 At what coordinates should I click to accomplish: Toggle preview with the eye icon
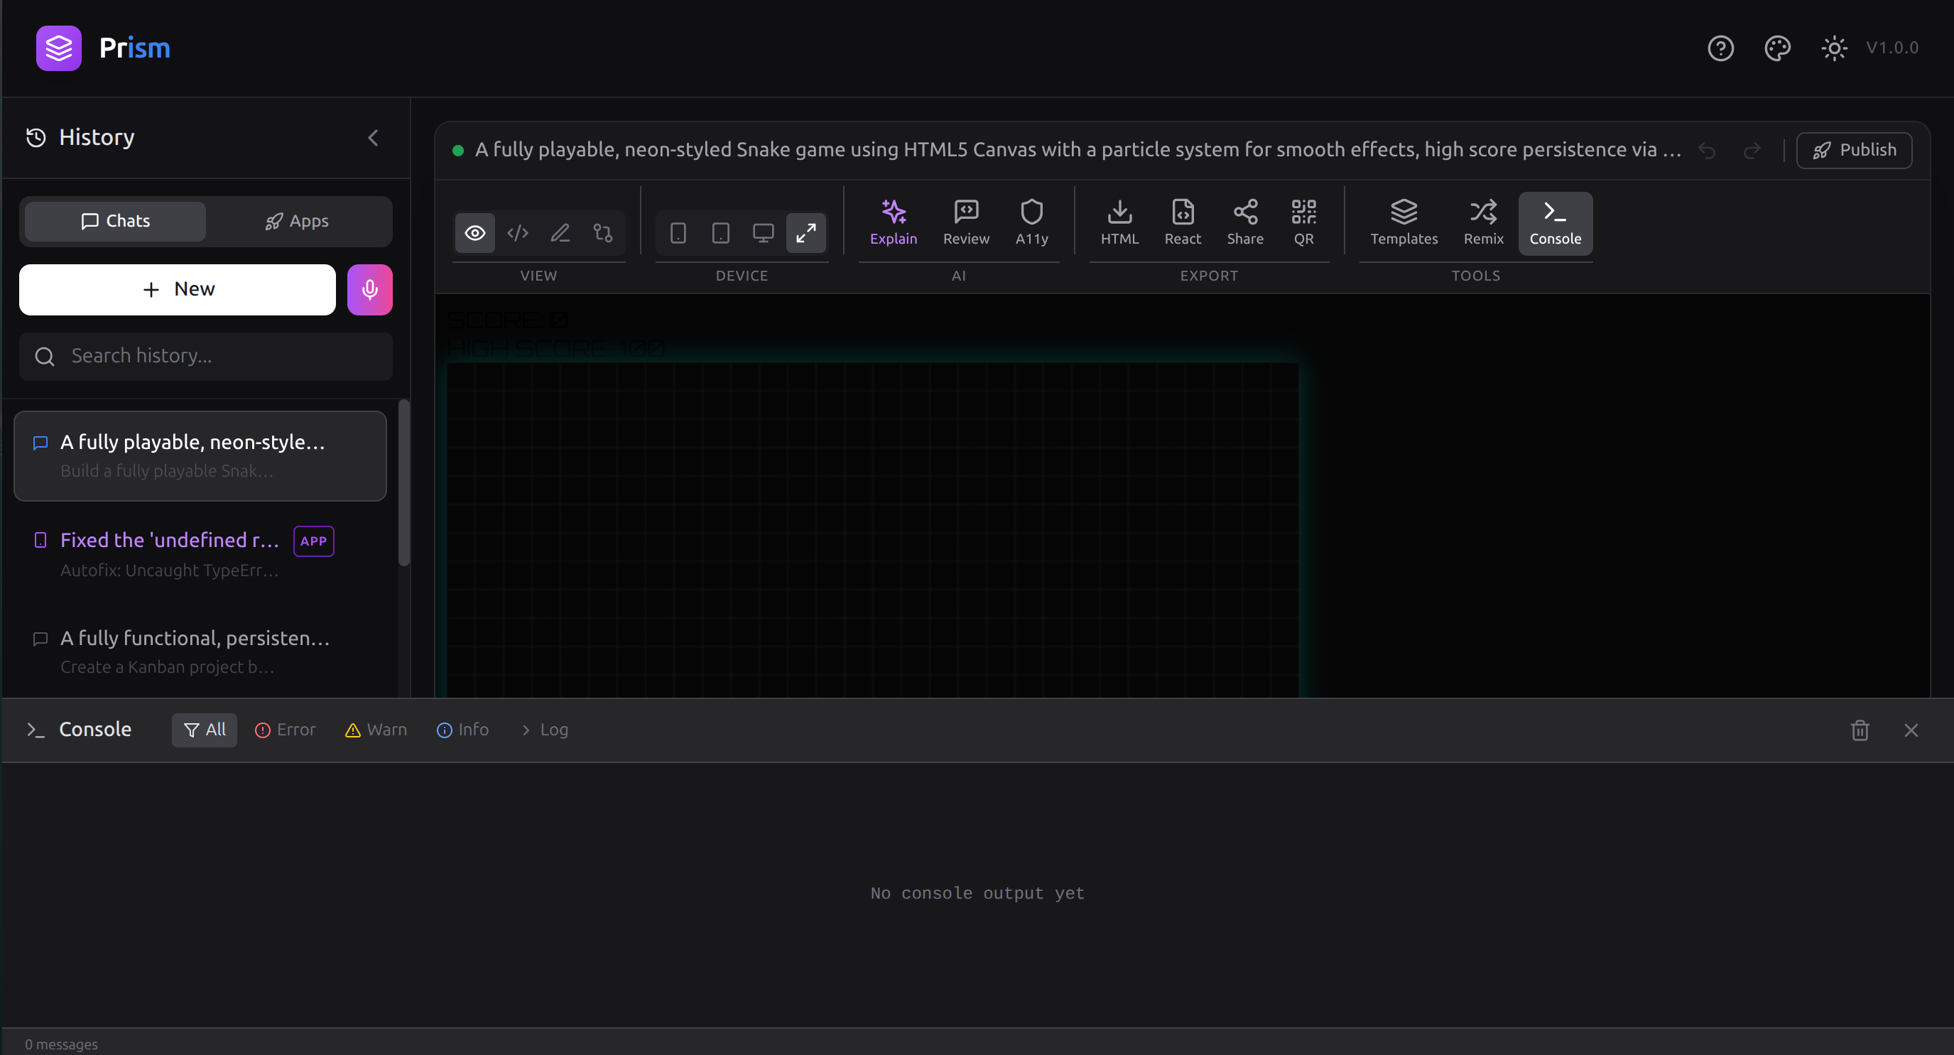click(475, 233)
